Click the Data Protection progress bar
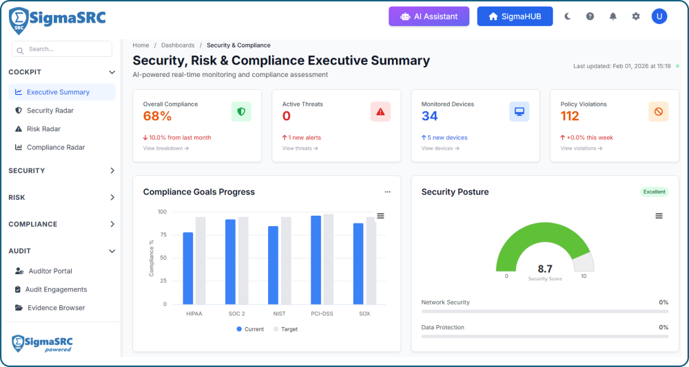Viewport: 689px width, 367px height. pos(545,336)
